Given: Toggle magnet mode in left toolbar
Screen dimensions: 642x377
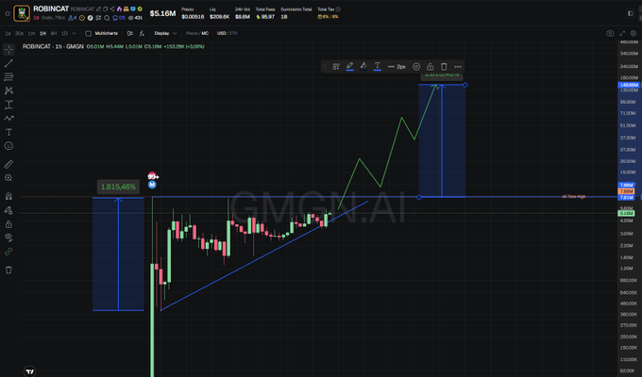Looking at the screenshot, I should coord(8,196).
